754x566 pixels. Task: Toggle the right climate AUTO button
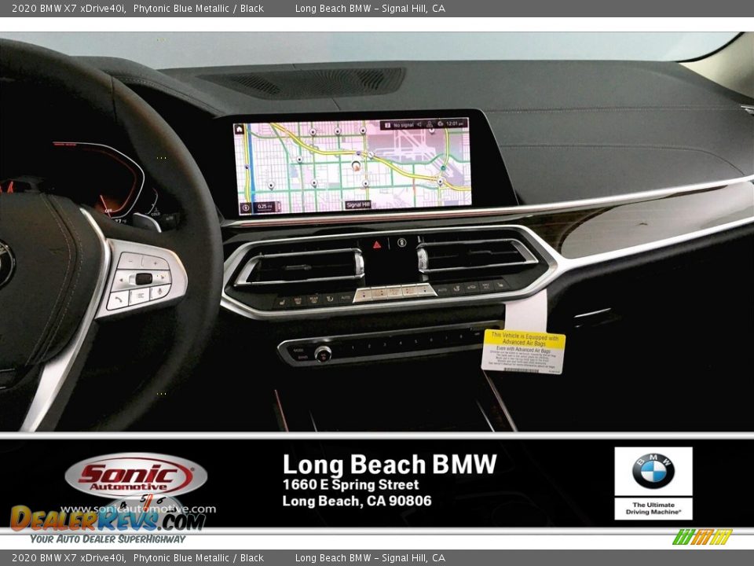click(x=442, y=289)
